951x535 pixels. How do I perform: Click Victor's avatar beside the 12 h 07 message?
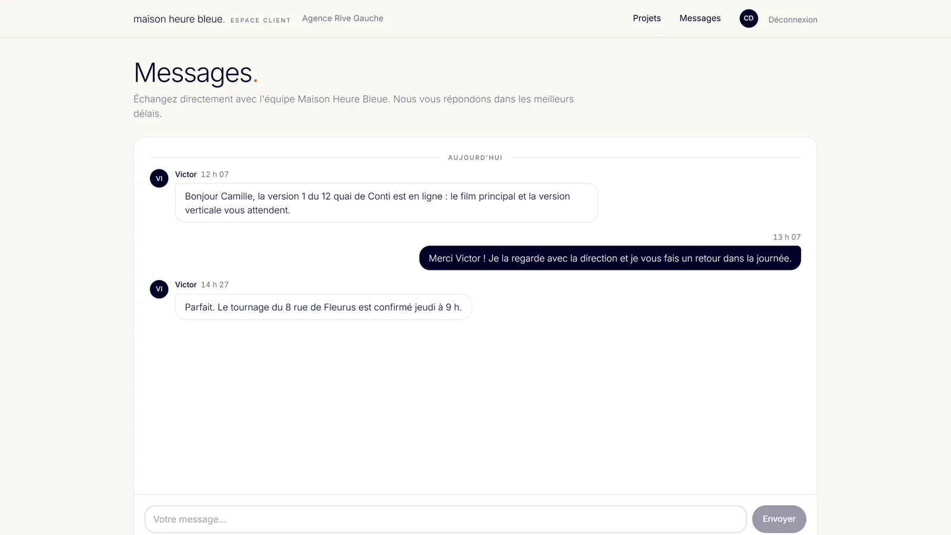[x=159, y=178]
